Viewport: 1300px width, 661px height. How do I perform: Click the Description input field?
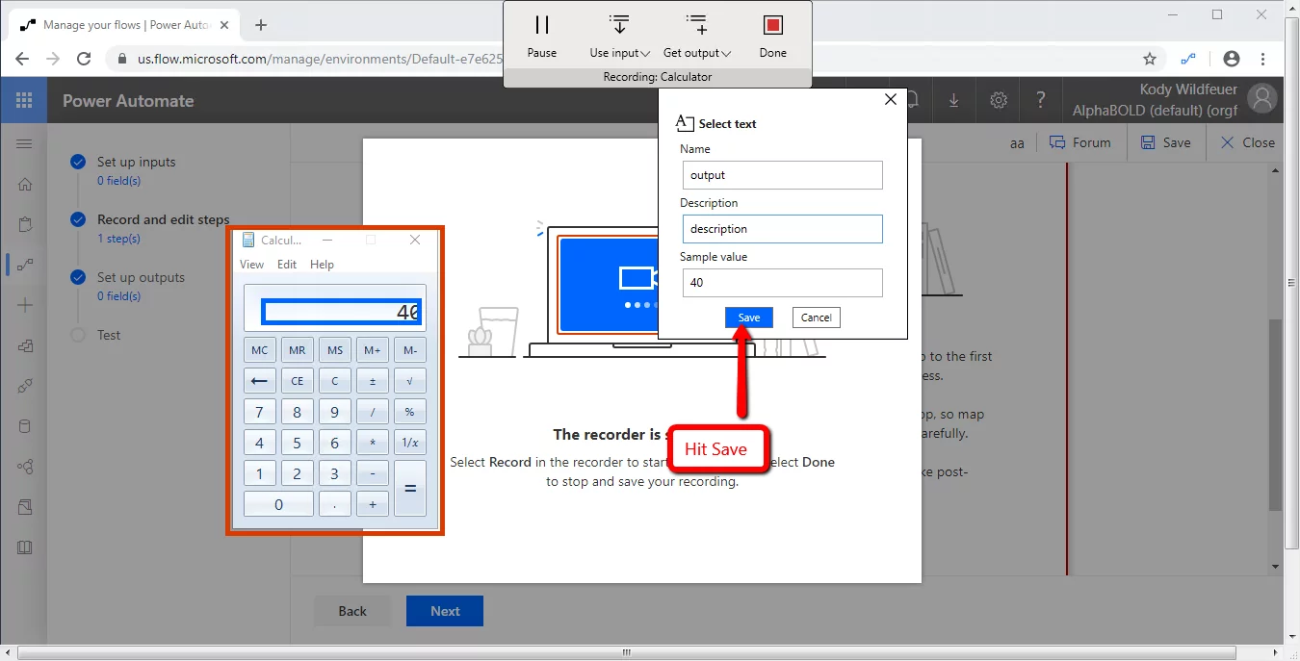782,229
